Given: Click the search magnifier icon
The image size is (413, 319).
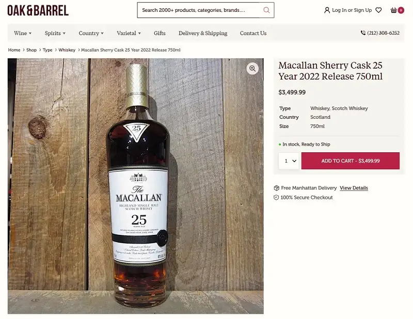Looking at the screenshot, I should (266, 10).
